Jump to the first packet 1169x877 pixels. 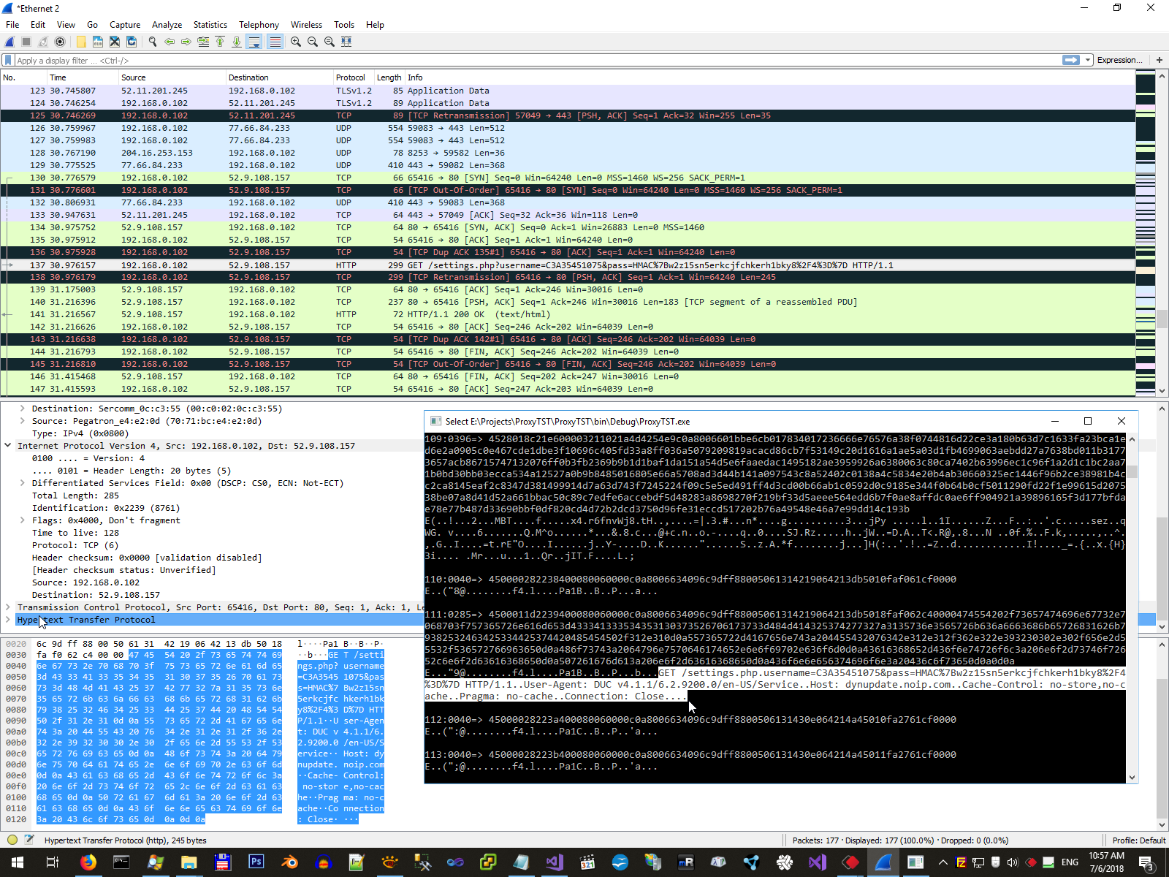pos(220,42)
